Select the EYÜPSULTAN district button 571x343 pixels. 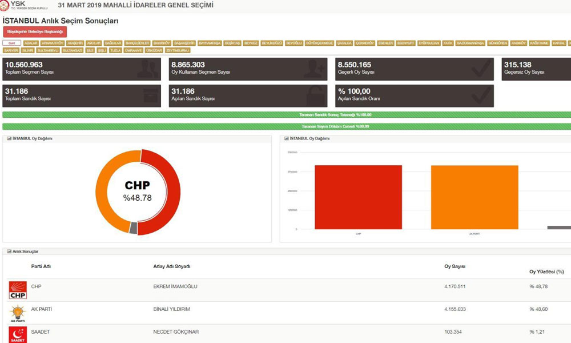pyautogui.click(x=429, y=43)
